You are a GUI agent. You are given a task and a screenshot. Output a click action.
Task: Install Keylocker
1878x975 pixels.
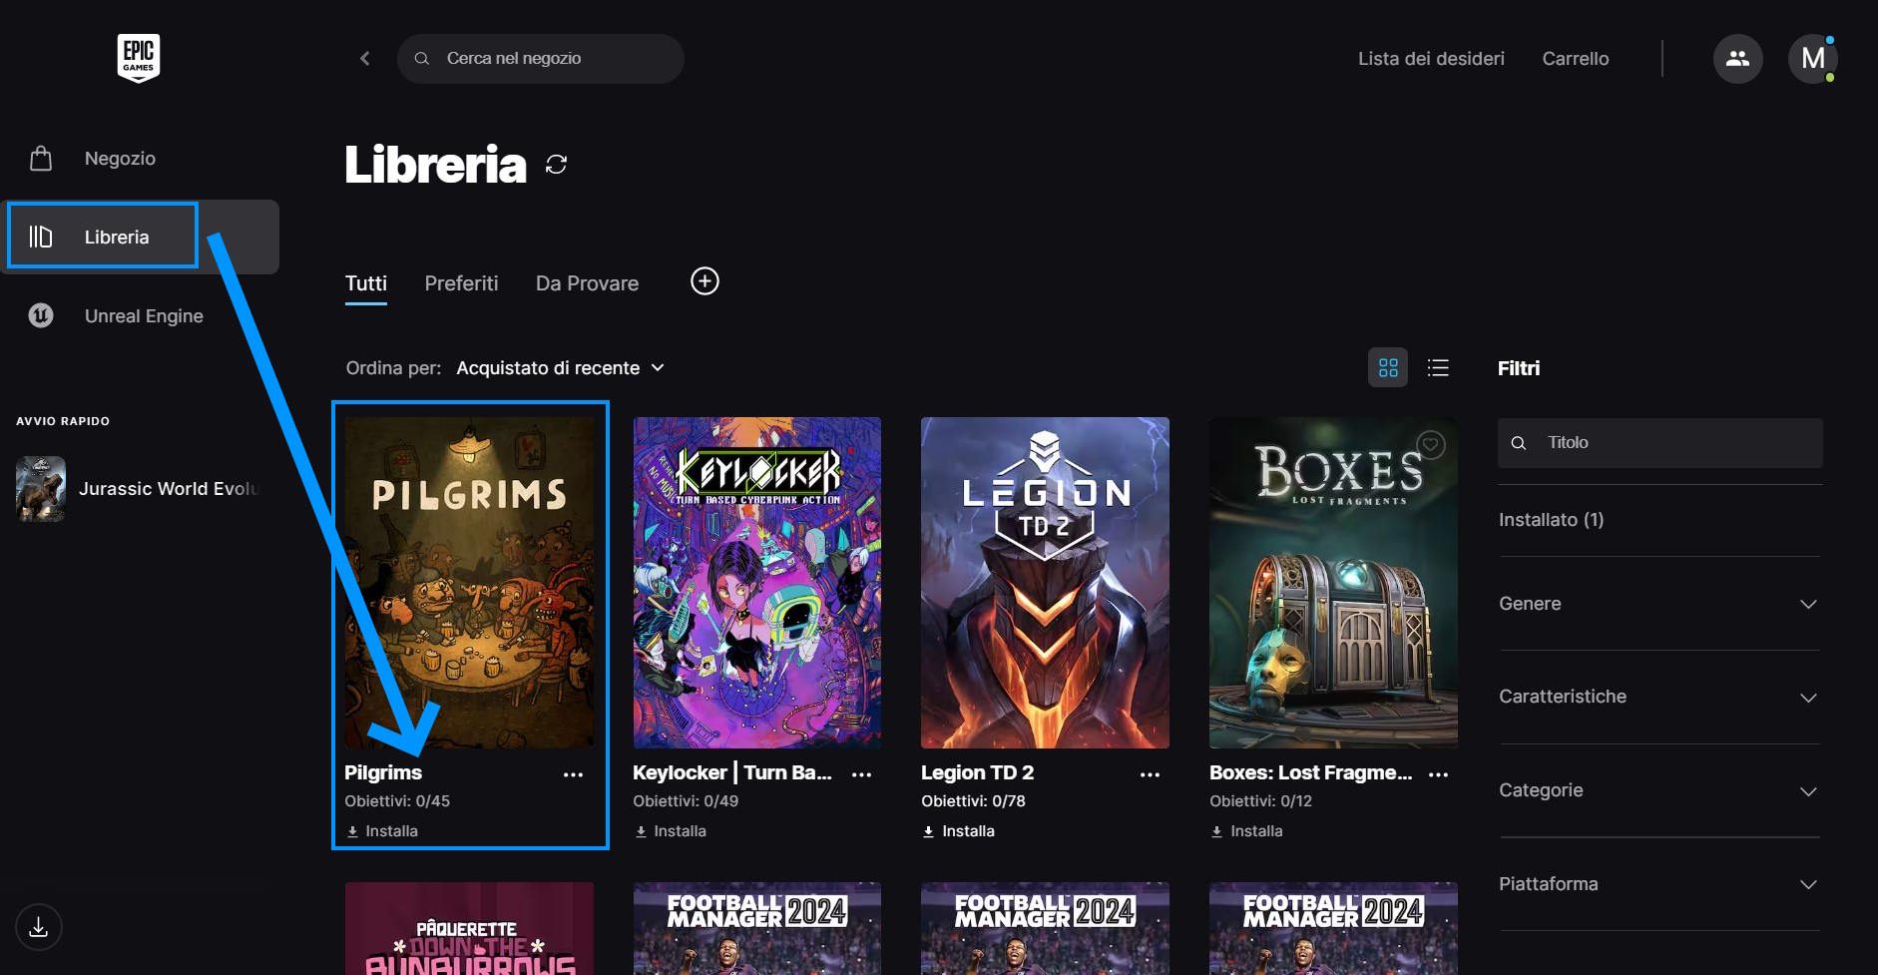(x=671, y=831)
